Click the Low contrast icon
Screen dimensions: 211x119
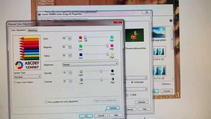[x=81, y=80]
